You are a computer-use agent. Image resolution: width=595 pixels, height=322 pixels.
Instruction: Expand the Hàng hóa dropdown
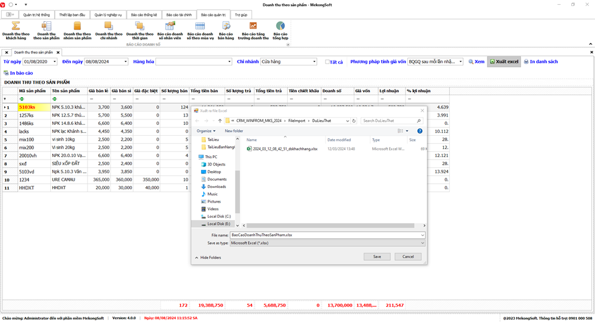coord(229,62)
